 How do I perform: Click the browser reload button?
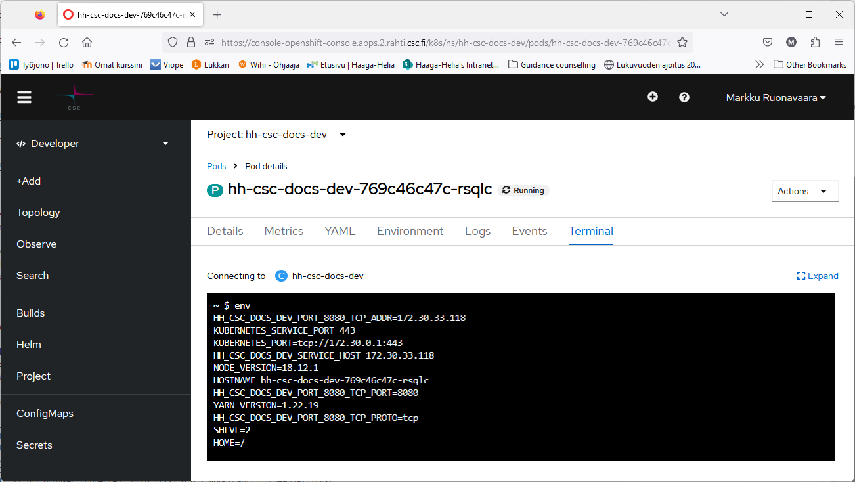(64, 43)
